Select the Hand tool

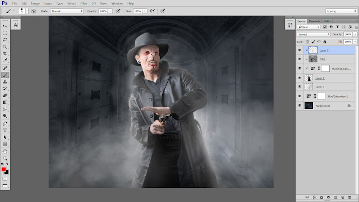pyautogui.click(x=5, y=151)
